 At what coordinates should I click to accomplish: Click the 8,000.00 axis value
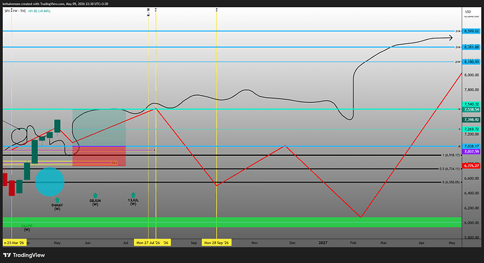tap(471, 75)
